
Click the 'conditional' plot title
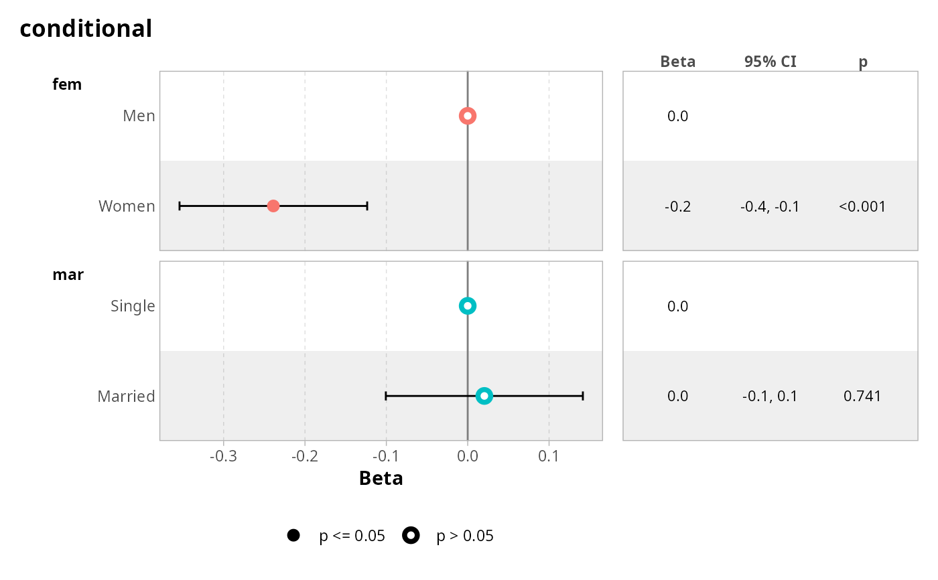pos(86,29)
